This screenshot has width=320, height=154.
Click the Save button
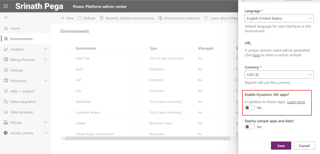point(281,146)
